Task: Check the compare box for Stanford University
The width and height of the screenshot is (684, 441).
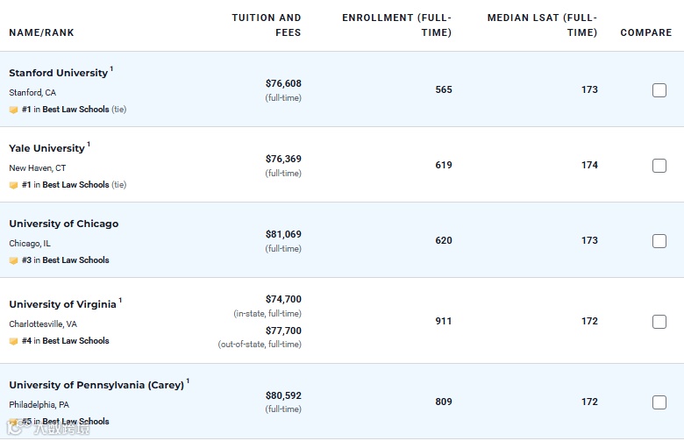Action: (659, 90)
